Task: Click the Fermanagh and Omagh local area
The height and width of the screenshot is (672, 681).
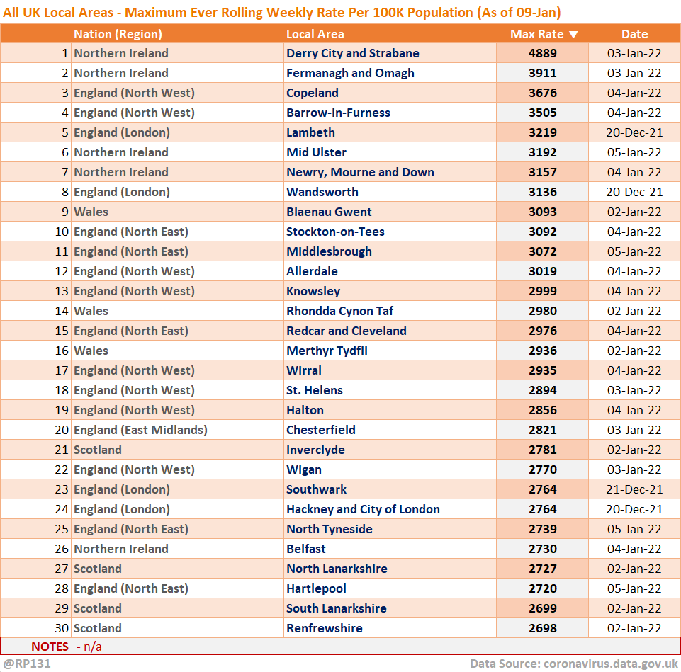Action: coord(350,73)
